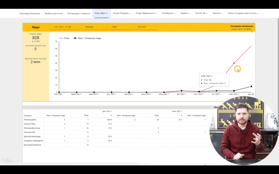
Task: Click the Сотрудник column header
Action: [x=28, y=116]
